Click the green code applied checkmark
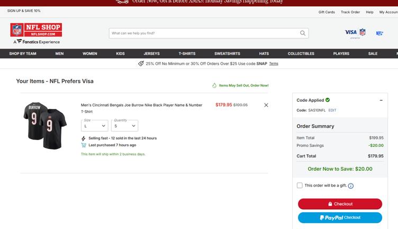 (328, 100)
